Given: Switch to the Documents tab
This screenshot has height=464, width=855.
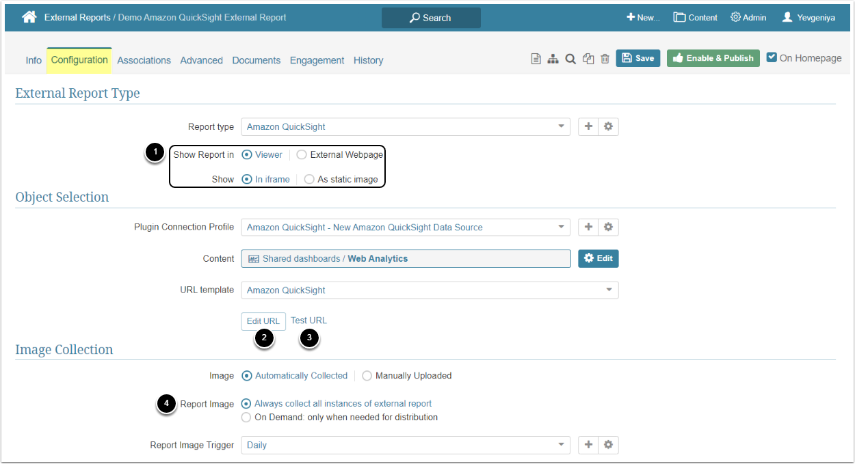Looking at the screenshot, I should (x=256, y=60).
